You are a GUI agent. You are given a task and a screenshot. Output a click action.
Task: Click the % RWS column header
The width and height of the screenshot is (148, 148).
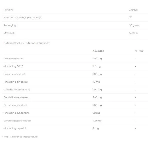click(140, 51)
